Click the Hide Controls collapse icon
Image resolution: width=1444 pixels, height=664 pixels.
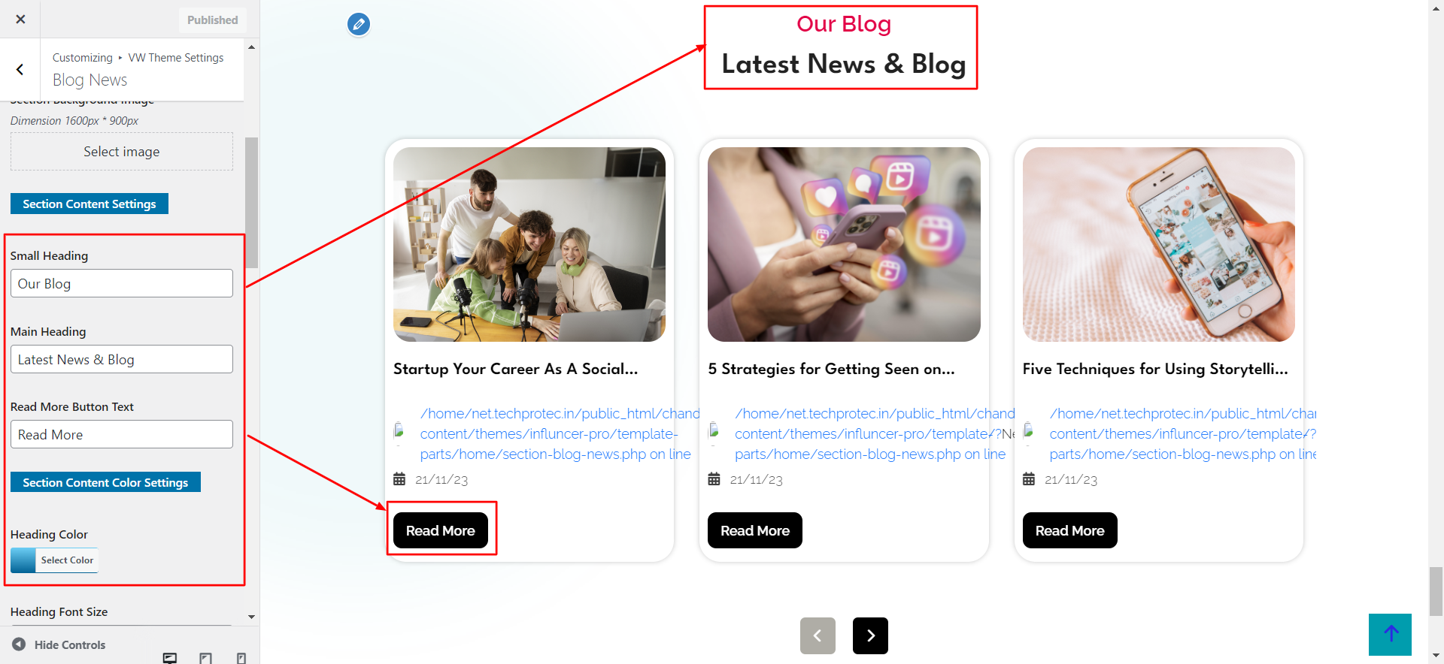[19, 644]
